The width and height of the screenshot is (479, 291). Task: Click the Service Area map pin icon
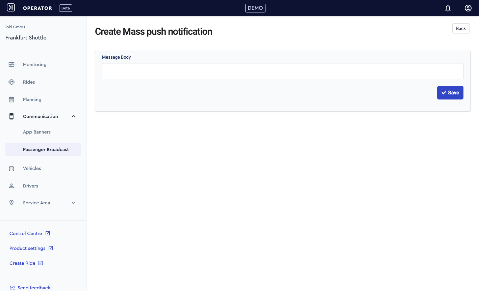(11, 203)
